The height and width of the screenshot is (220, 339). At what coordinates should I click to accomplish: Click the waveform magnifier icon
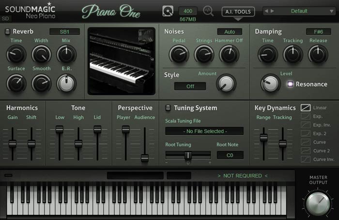(x=209, y=11)
